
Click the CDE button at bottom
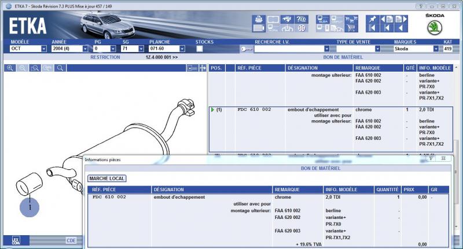71,240
